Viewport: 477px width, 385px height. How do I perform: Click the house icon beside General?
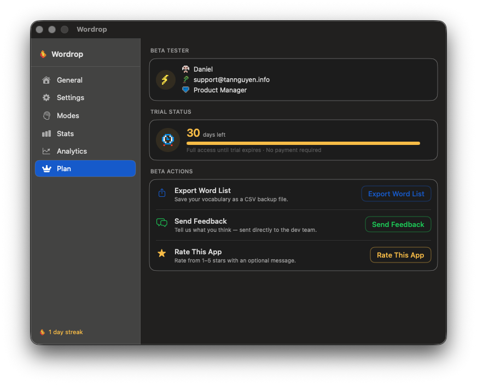pyautogui.click(x=46, y=80)
